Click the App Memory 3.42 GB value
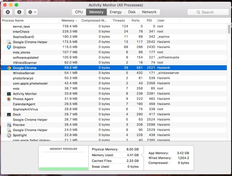 183,153
